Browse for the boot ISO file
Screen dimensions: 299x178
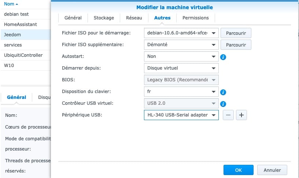236,33
